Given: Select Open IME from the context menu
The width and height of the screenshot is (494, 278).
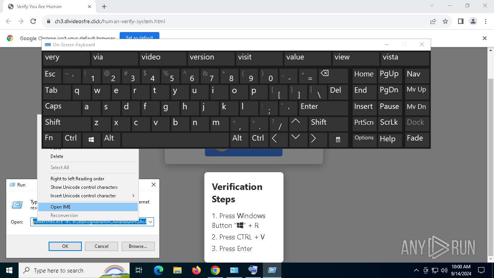Looking at the screenshot, I should tap(88, 207).
